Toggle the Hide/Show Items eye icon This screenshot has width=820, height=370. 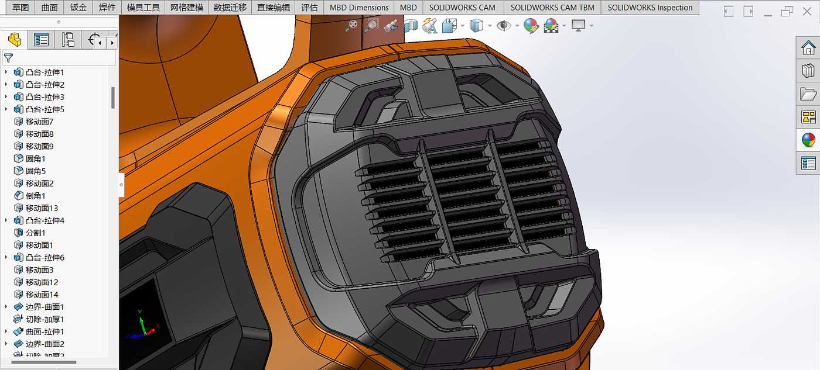pos(503,25)
